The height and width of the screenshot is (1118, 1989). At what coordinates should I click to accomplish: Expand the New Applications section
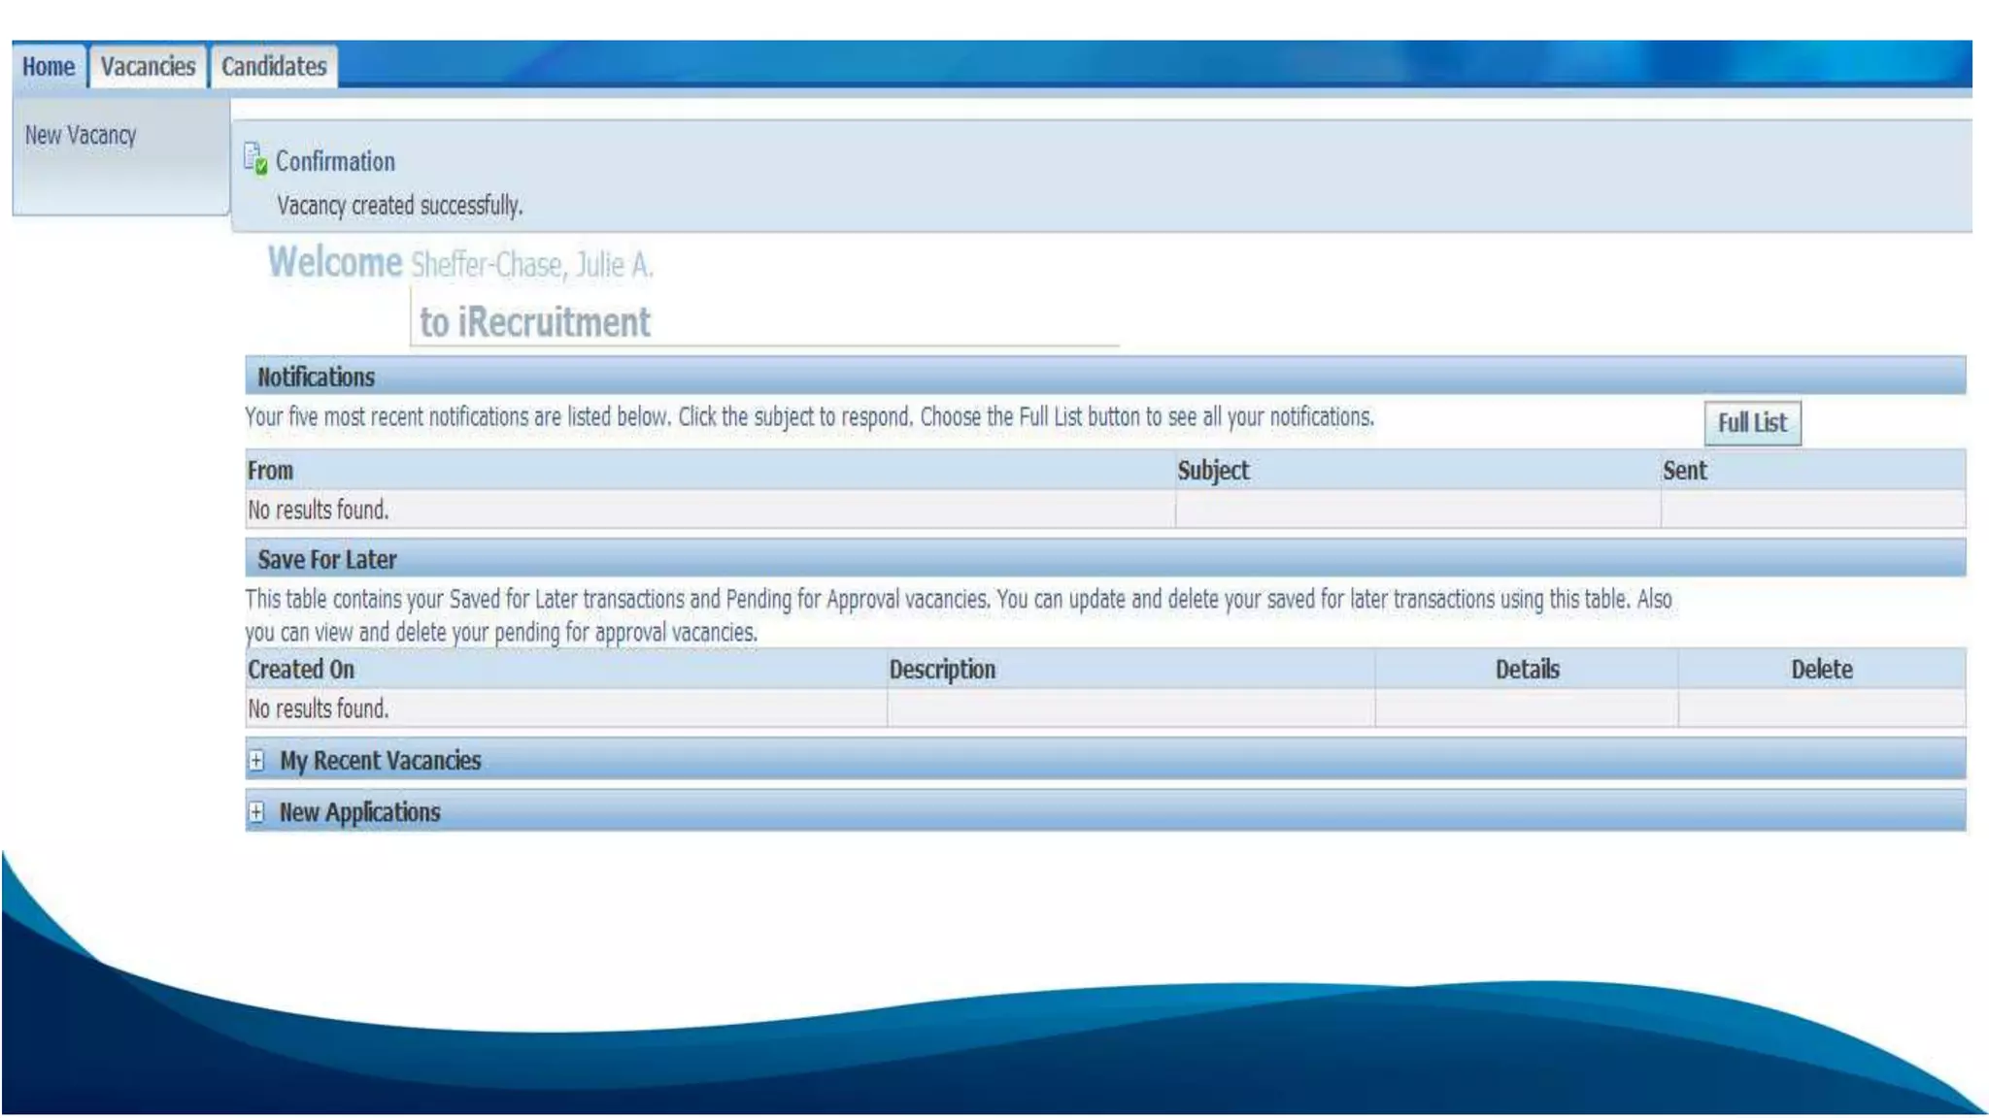point(256,812)
